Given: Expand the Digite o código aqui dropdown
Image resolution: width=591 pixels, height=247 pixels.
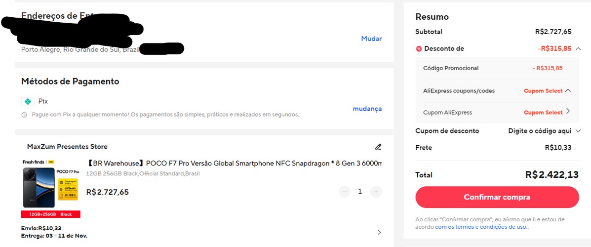Looking at the screenshot, I should point(578,131).
